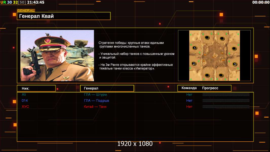Image resolution: width=270 pixels, height=152 pixels.
Task: Click the yellow GENERAL label tag
Action: point(26,10)
